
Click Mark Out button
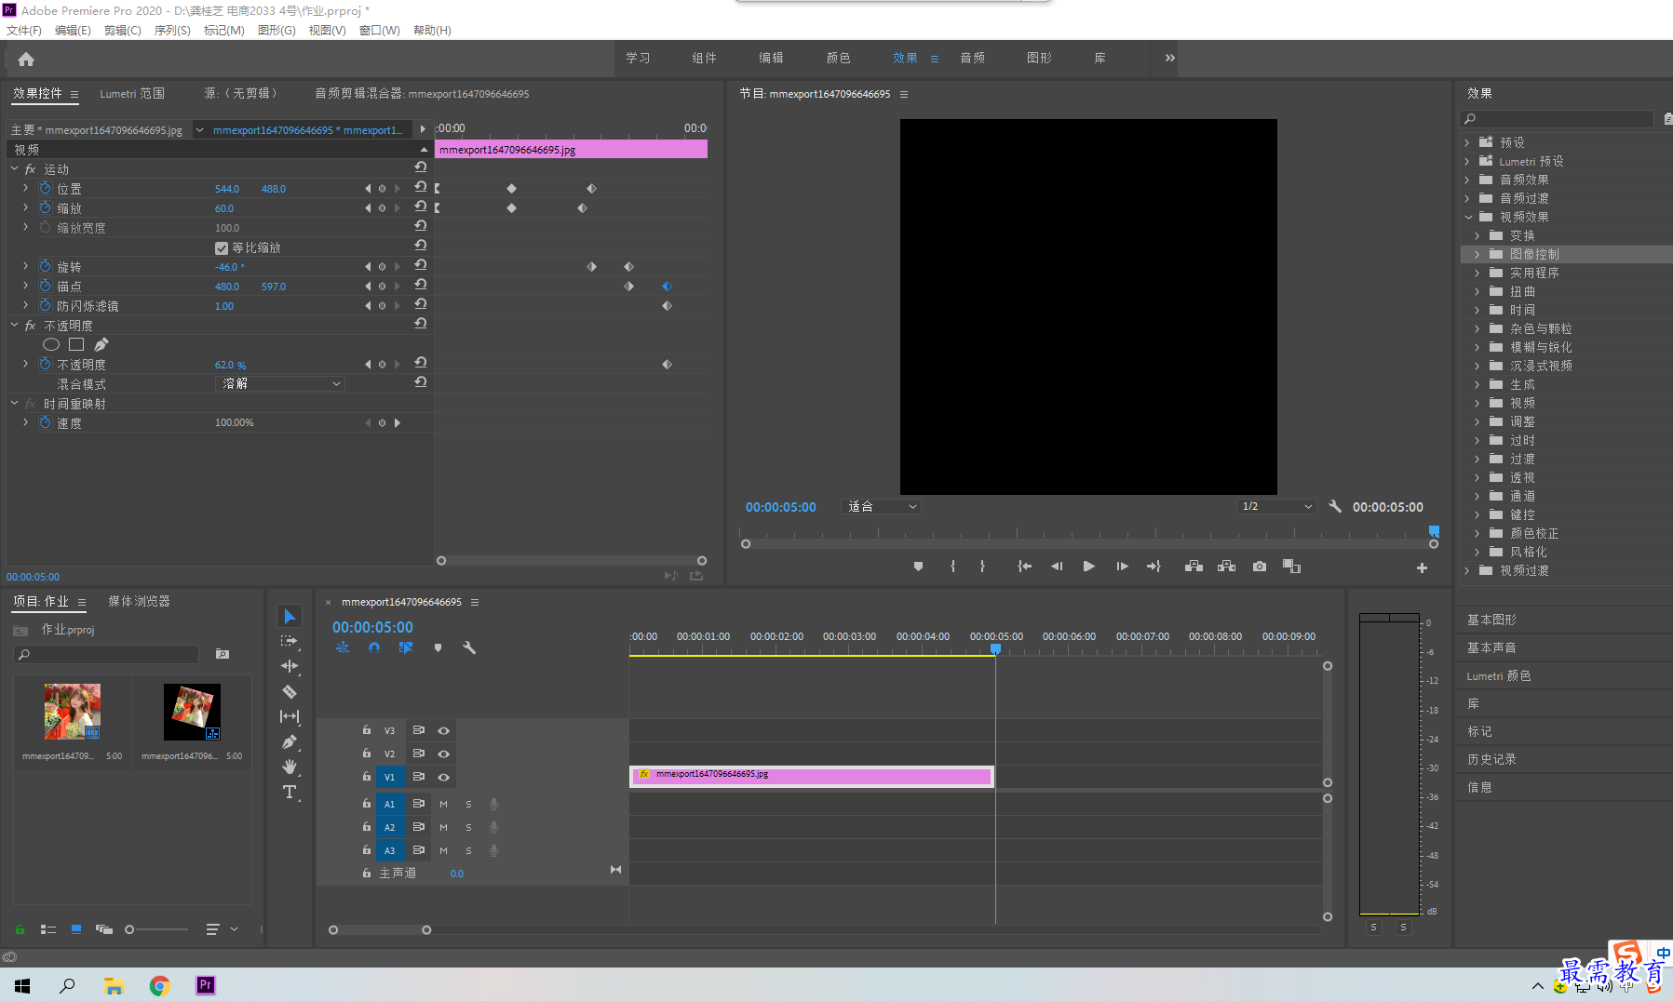(982, 567)
